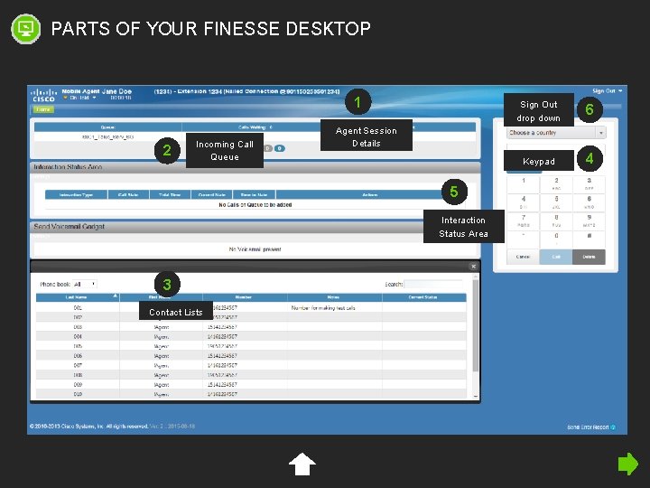
Task: Click the Last Name column header
Action: (78, 297)
